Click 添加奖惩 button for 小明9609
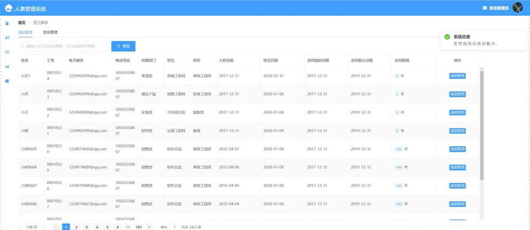The image size is (530, 230). coord(457,149)
